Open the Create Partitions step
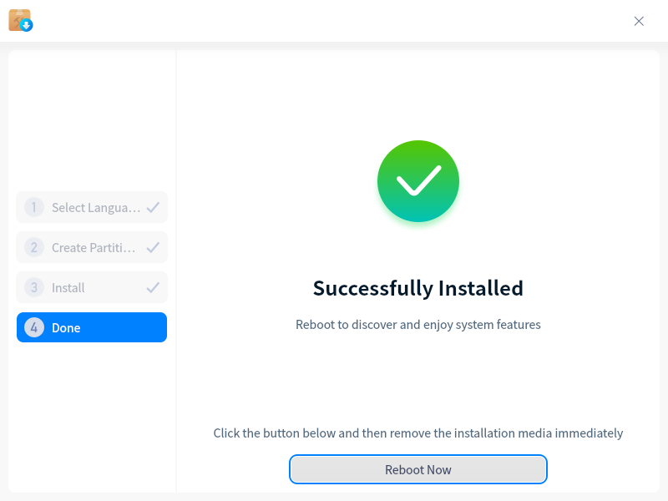The width and height of the screenshot is (668, 501). [x=92, y=247]
